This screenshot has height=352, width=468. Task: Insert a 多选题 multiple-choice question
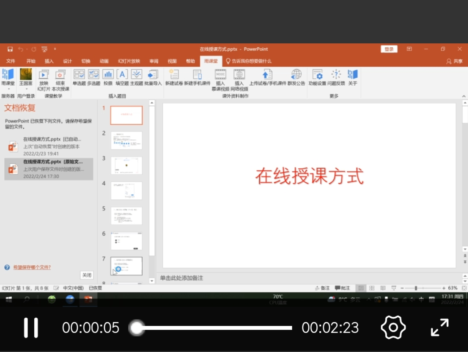coord(93,75)
